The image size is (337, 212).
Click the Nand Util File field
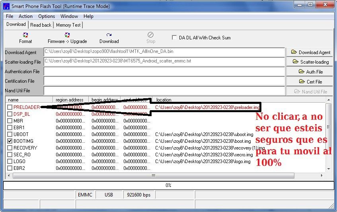coord(164,91)
